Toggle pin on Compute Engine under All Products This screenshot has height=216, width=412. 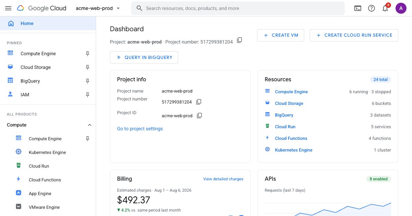click(88, 139)
